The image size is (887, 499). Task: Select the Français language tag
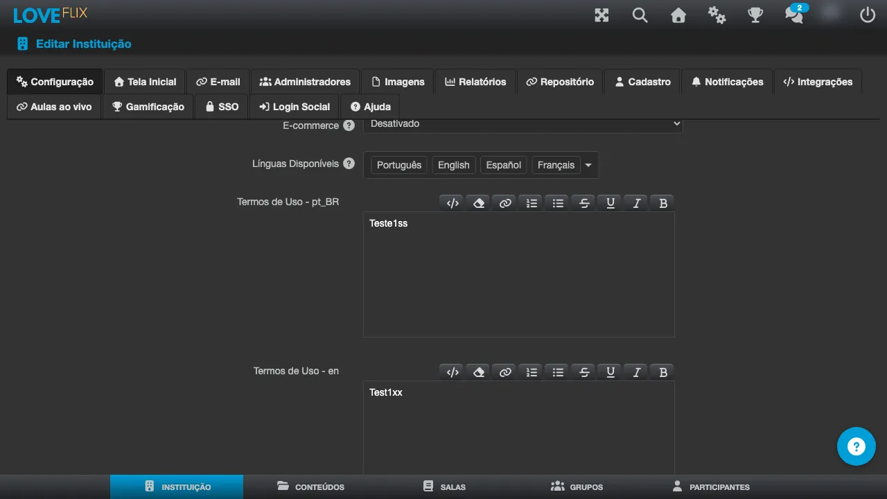pos(556,165)
